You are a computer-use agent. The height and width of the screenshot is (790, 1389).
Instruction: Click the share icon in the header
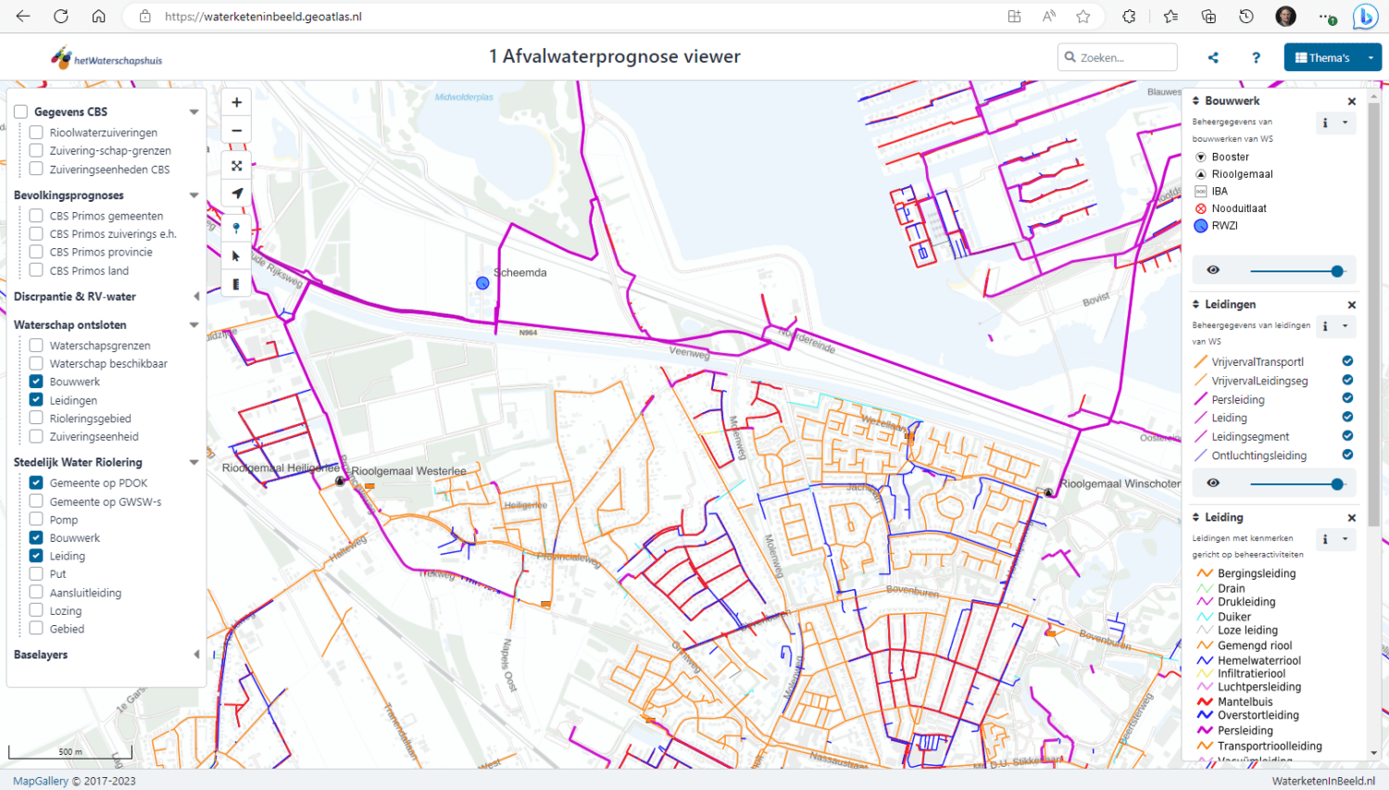click(1213, 56)
